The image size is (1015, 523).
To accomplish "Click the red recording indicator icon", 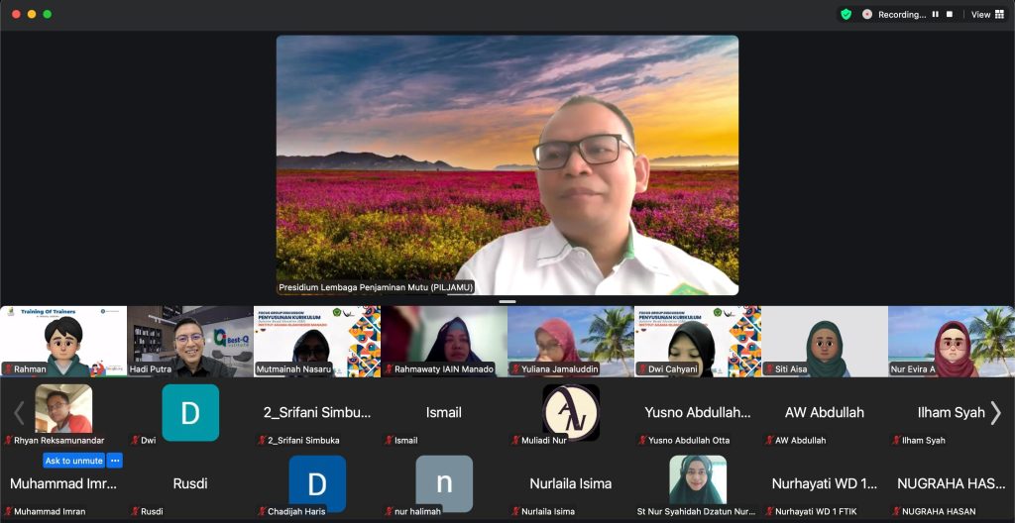I will (867, 14).
